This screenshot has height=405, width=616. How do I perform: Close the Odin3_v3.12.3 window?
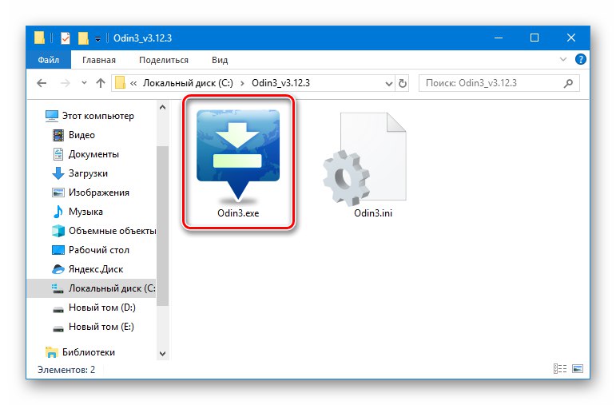570,38
